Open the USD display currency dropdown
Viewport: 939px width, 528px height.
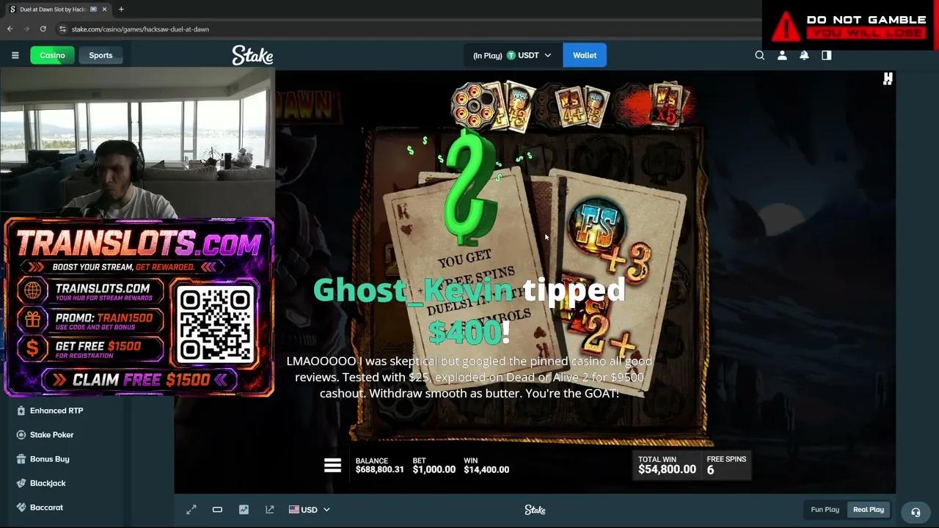(309, 510)
